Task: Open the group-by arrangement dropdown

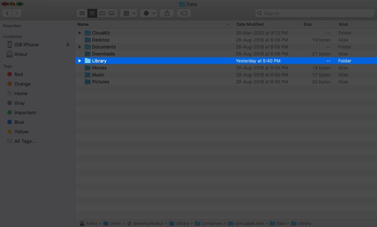Action: pos(129,13)
